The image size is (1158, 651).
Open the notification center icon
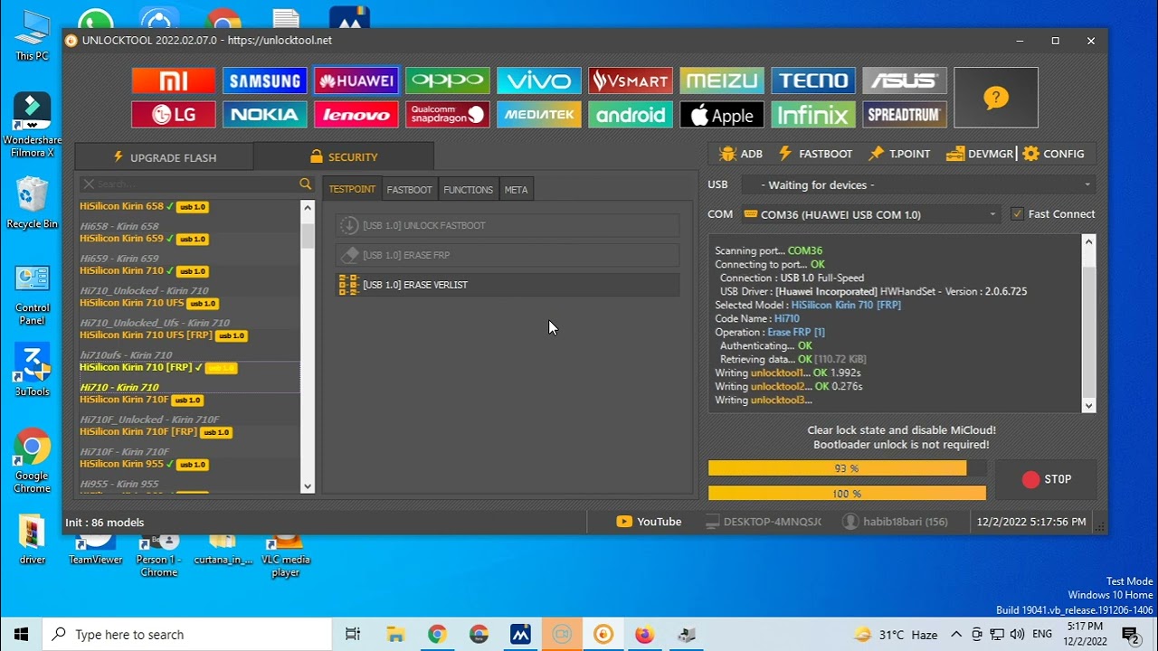coord(1129,635)
